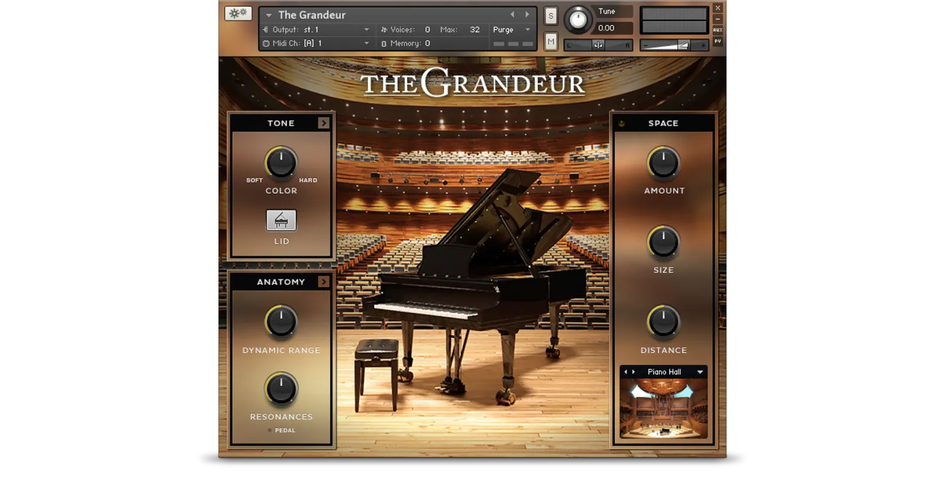This screenshot has height=488, width=945.
Task: Click the Space Distance knob
Action: (663, 321)
